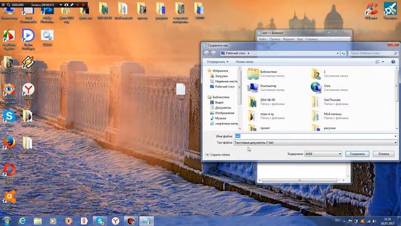Open Mozilla Firefox desktop shortcut
Viewport: 401px width, 226px height.
pos(9,146)
